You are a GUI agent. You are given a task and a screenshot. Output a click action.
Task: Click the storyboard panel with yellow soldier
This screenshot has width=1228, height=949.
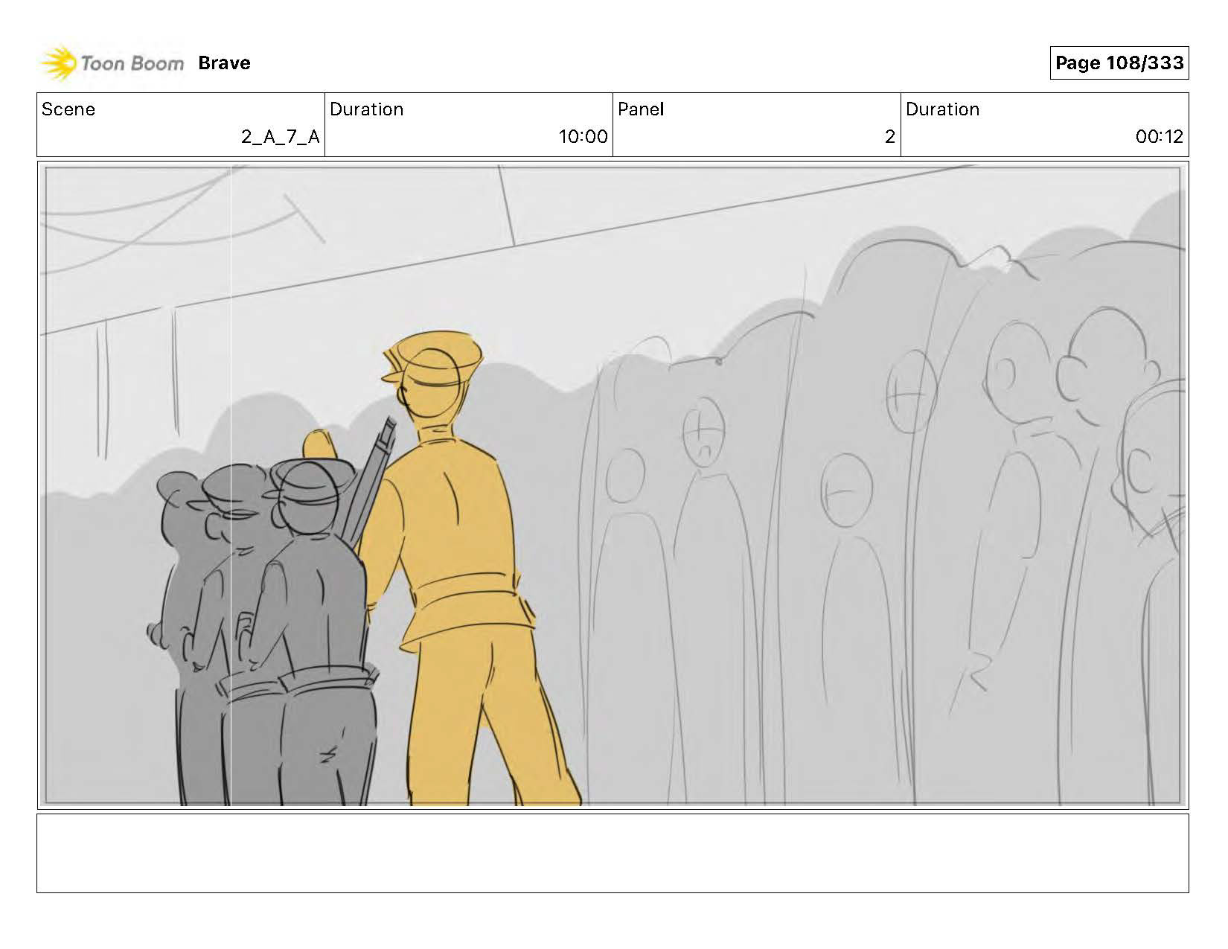tap(613, 485)
